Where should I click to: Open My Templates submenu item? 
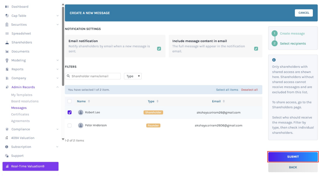click(x=22, y=95)
